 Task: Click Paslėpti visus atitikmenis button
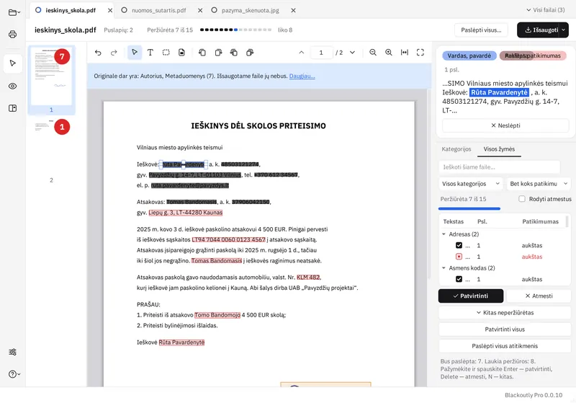coord(505,345)
